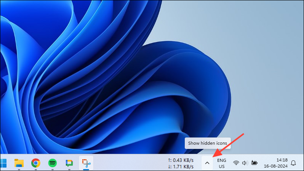
Task: Open the clock showing 14:18
Action: (282, 160)
